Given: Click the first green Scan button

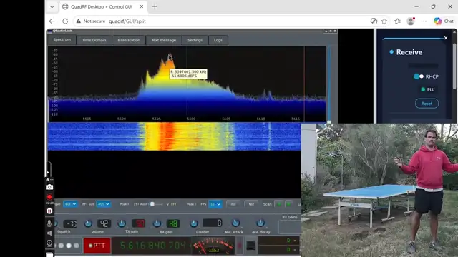Looking at the screenshot, I should click(x=279, y=204).
